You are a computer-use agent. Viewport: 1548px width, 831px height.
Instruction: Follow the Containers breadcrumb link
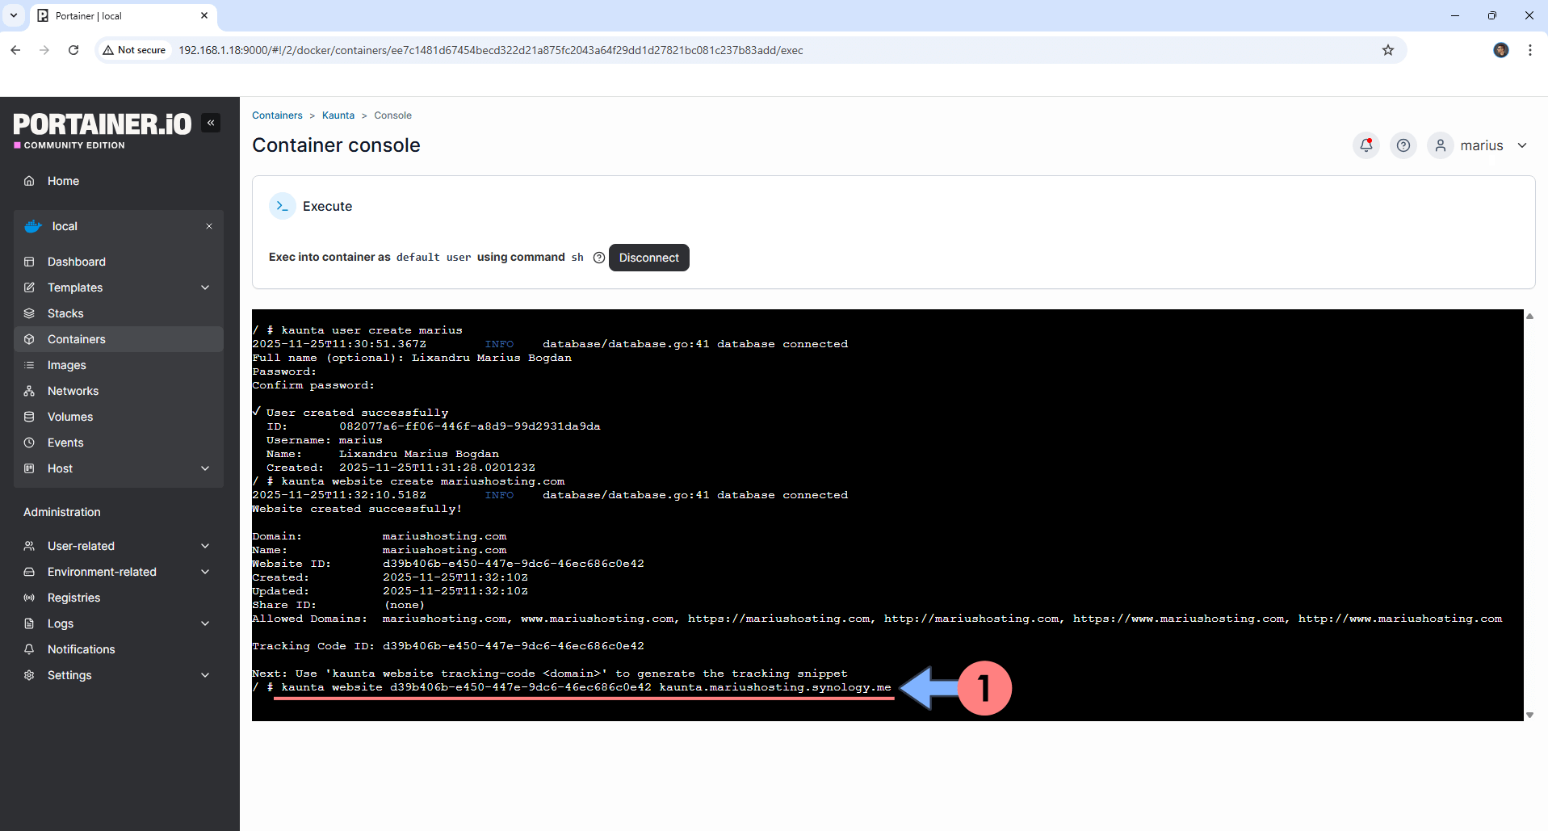pos(277,115)
